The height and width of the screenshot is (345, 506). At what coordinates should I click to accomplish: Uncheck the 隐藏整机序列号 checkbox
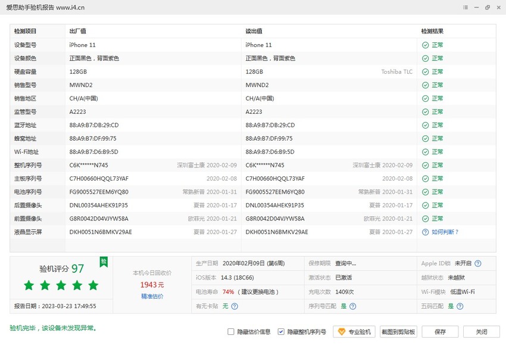pyautogui.click(x=281, y=332)
